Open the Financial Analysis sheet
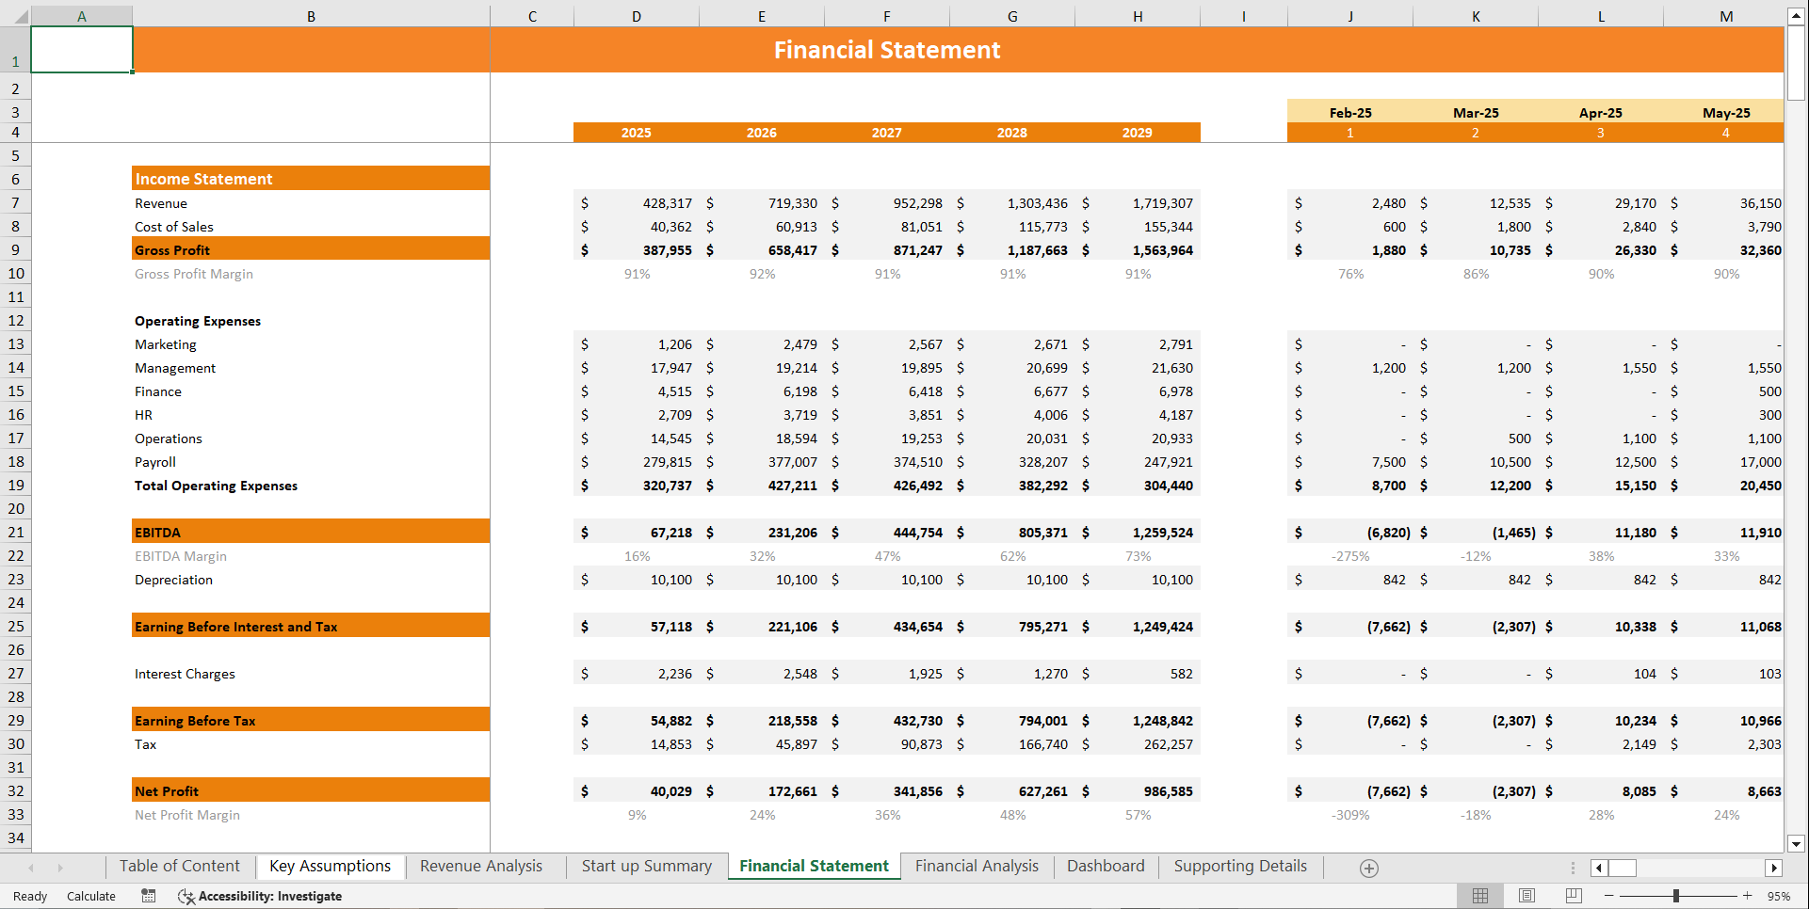Screen dimensions: 1809x909 [977, 866]
